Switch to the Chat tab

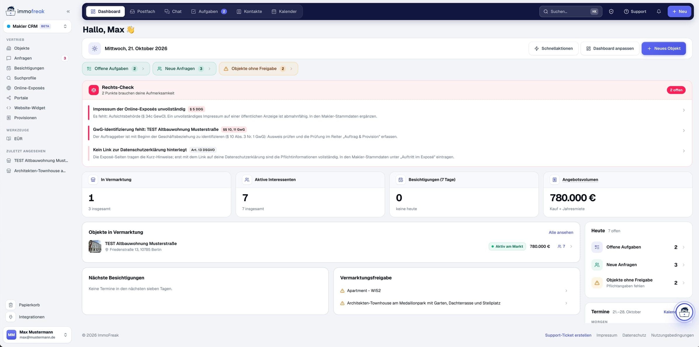tap(173, 11)
